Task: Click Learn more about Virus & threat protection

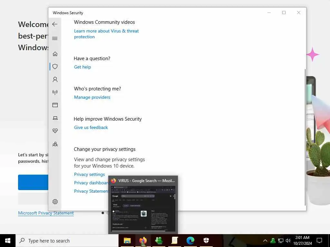Action: point(106,34)
